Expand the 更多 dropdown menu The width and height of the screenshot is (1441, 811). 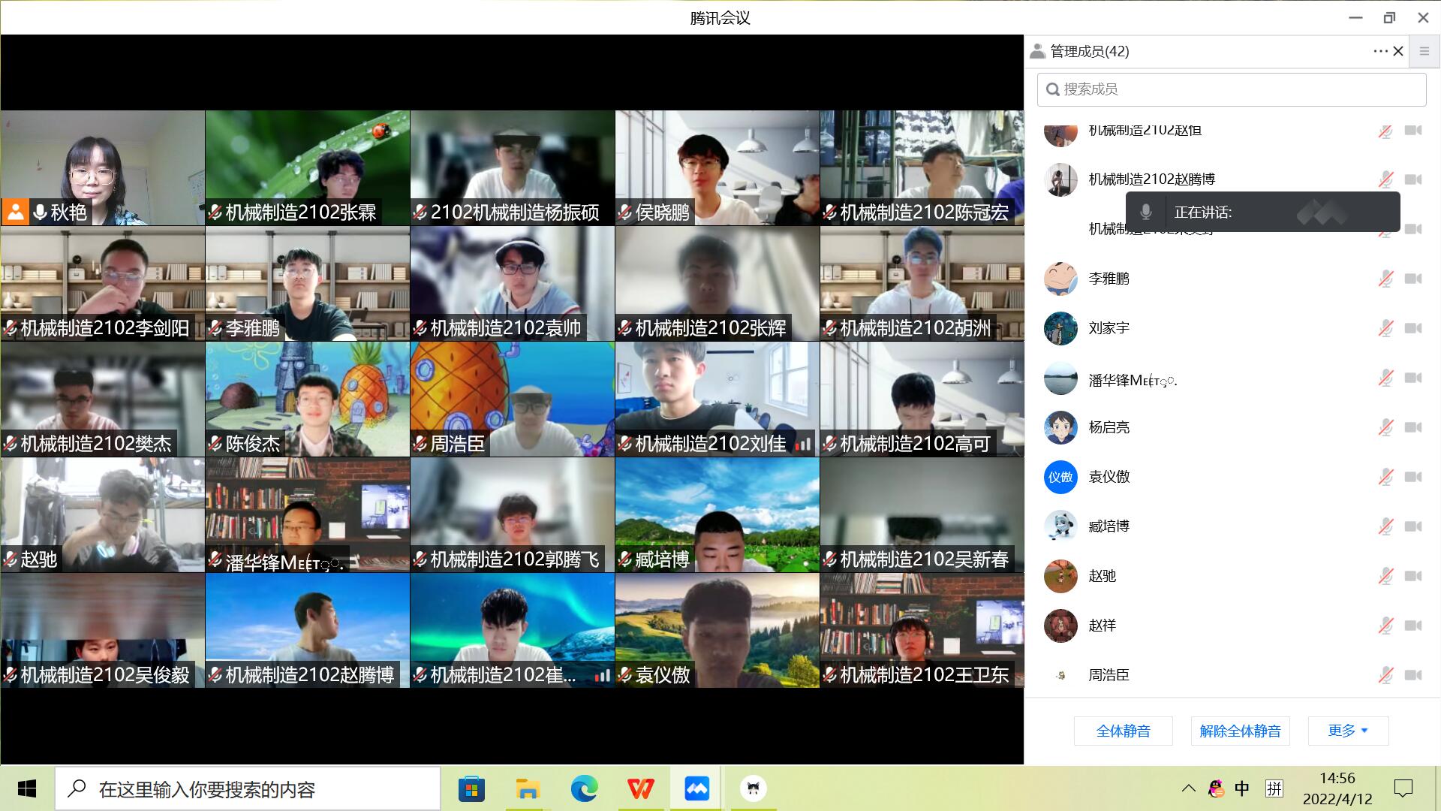[1348, 731]
